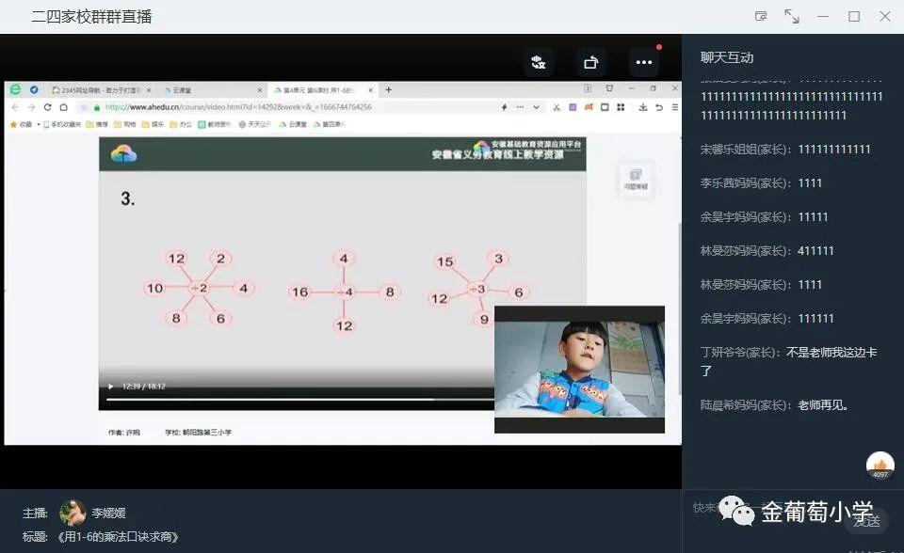904x553 pixels.
Task: Click the host avatar of 李媛媛
Action: 73,513
